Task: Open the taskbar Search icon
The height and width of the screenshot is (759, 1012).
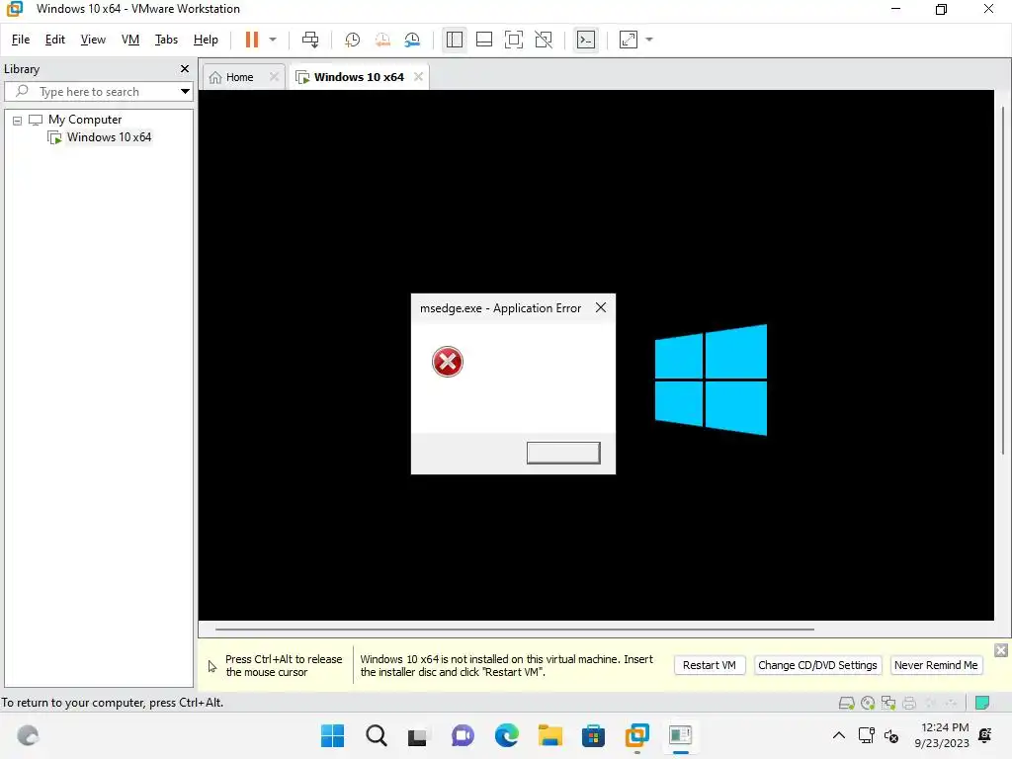Action: coord(377,735)
